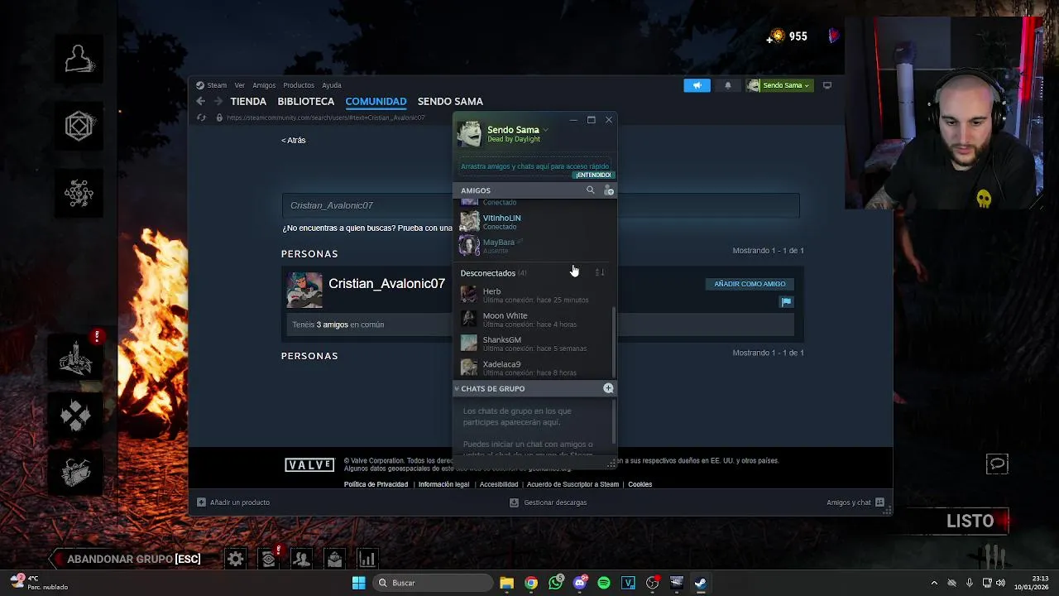Image resolution: width=1059 pixels, height=596 pixels.
Task: Click the add friend icon in Amigos header
Action: [x=609, y=190]
